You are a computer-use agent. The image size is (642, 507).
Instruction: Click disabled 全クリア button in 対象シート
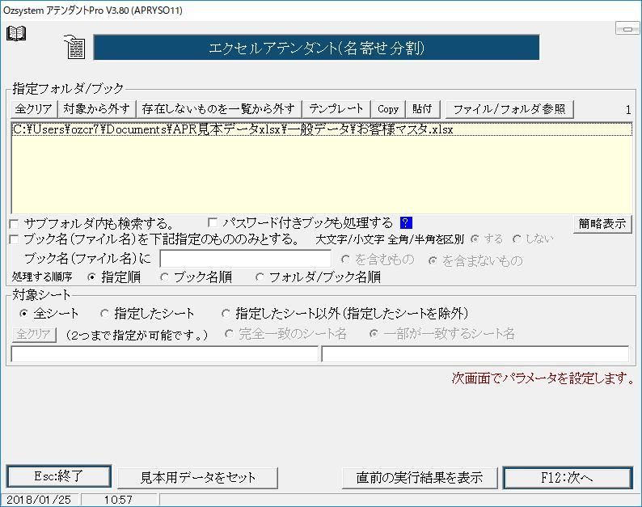click(x=34, y=335)
